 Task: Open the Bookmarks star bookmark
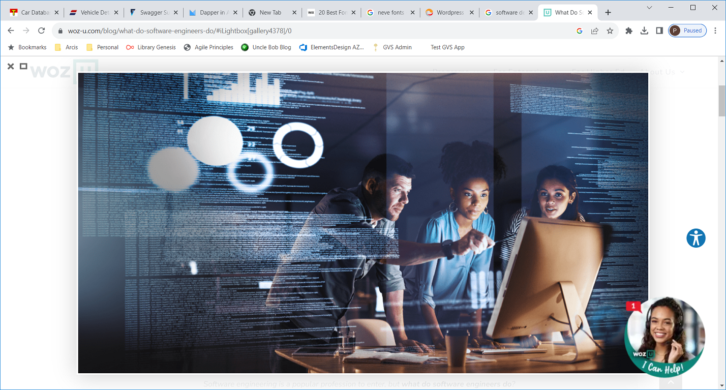click(27, 47)
